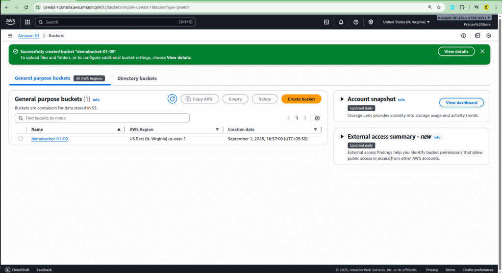The height and width of the screenshot is (273, 502).
Task: Open View dashboard for Storage Lens
Action: (x=461, y=102)
